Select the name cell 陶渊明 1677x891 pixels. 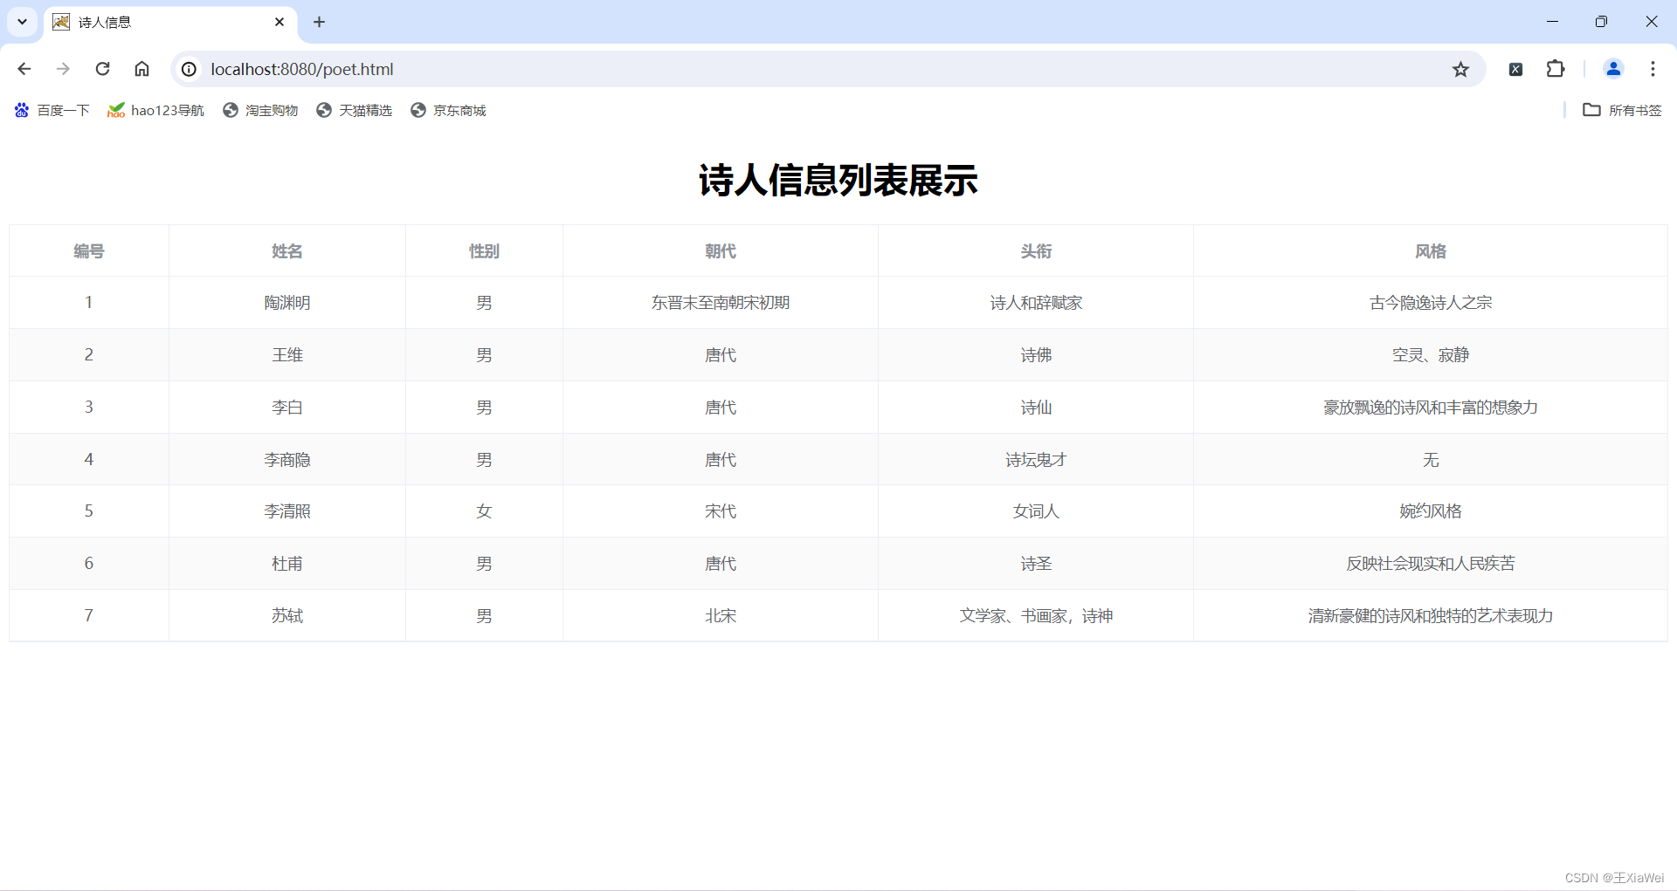tap(287, 303)
